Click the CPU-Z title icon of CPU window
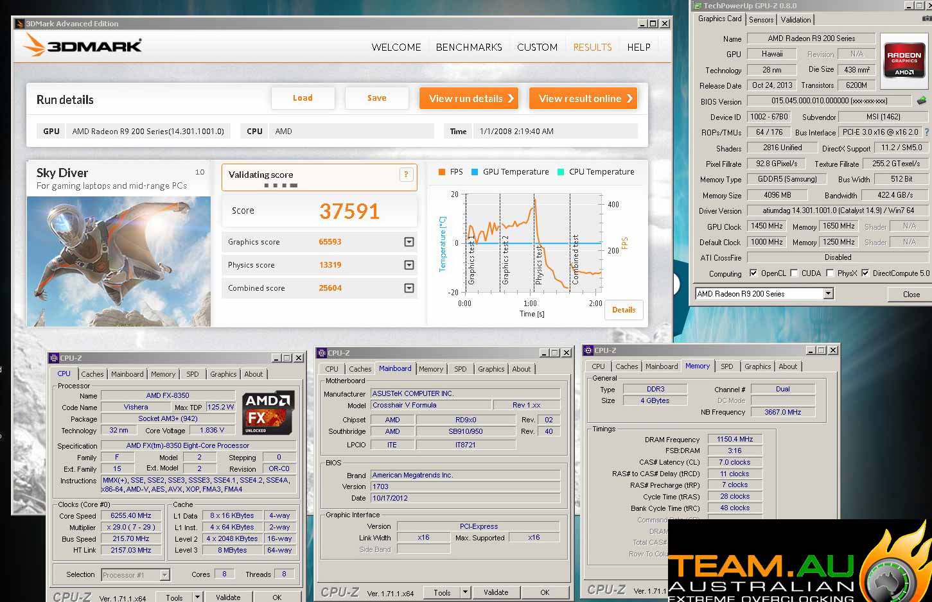Viewport: 932px width, 602px height. point(54,358)
